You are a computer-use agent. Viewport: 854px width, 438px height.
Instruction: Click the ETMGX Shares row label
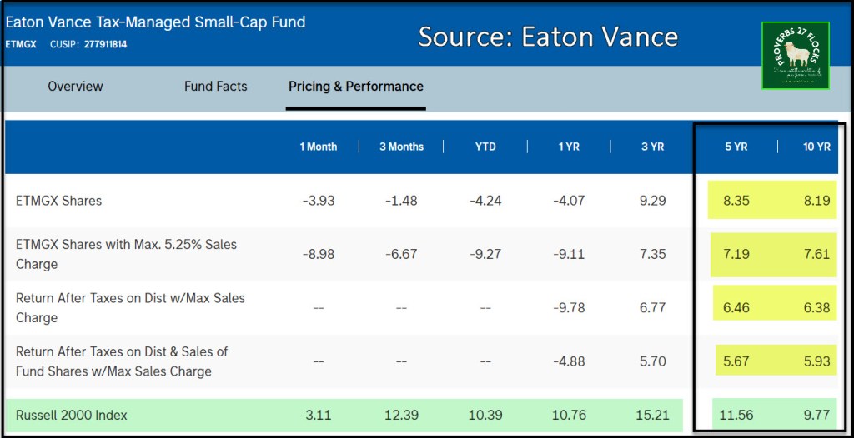point(58,201)
